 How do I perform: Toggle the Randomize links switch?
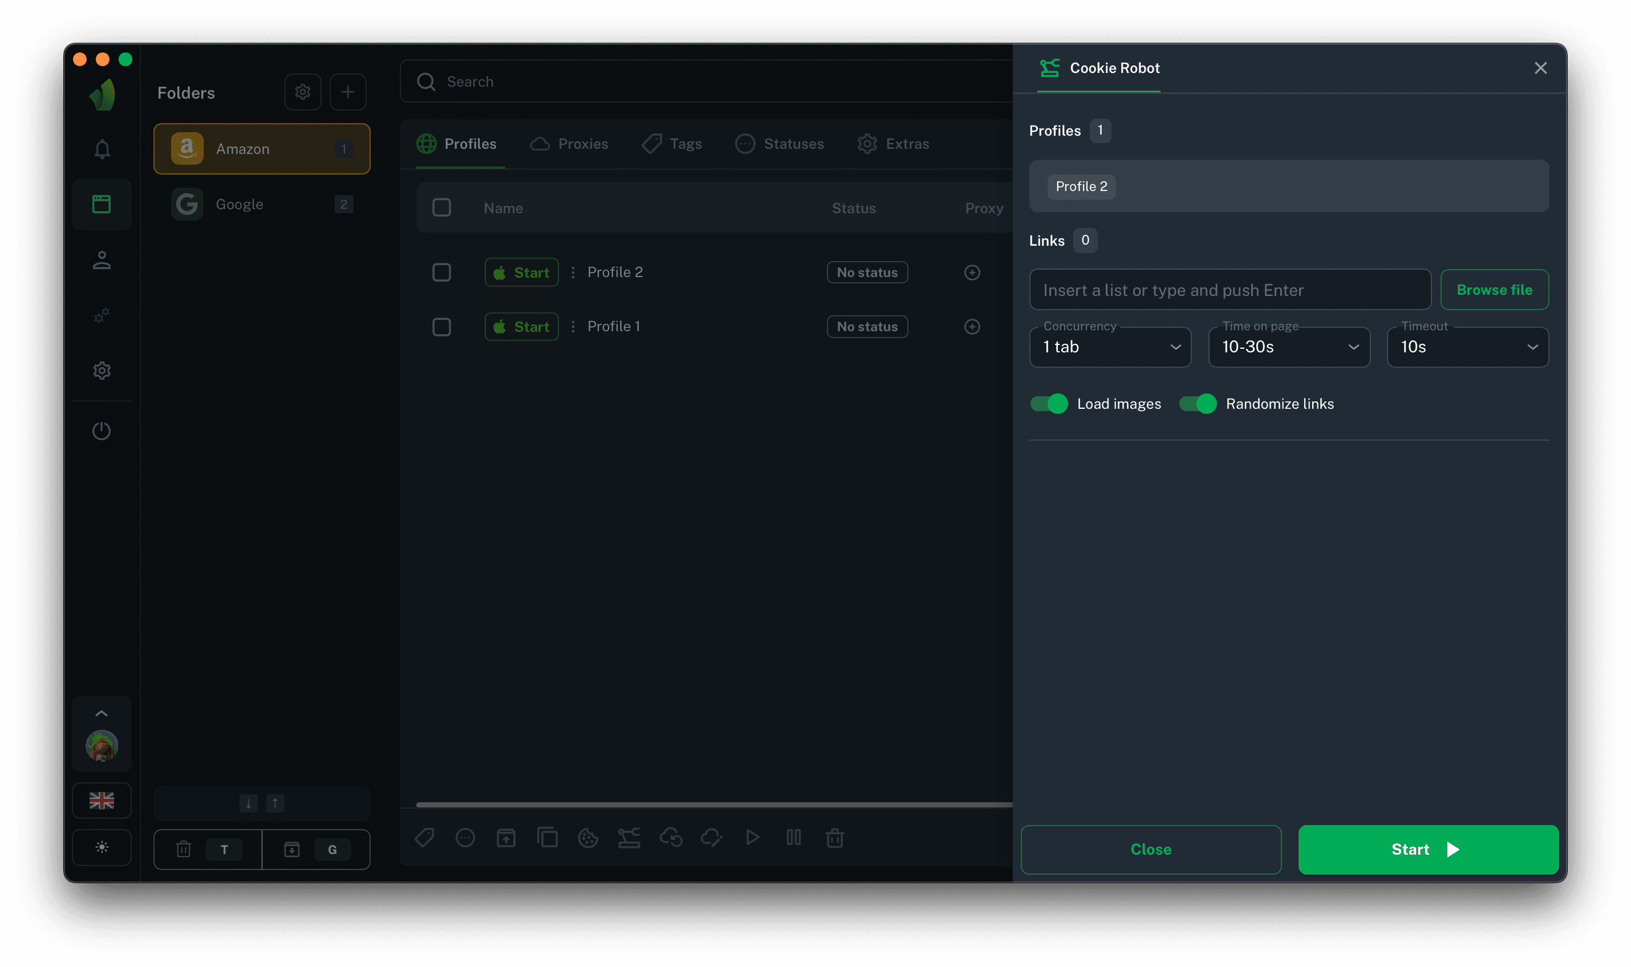tap(1198, 404)
